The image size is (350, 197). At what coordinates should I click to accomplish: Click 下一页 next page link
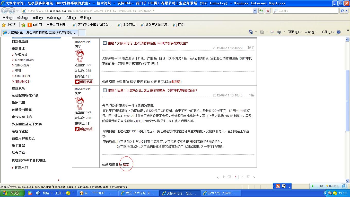[245, 177]
